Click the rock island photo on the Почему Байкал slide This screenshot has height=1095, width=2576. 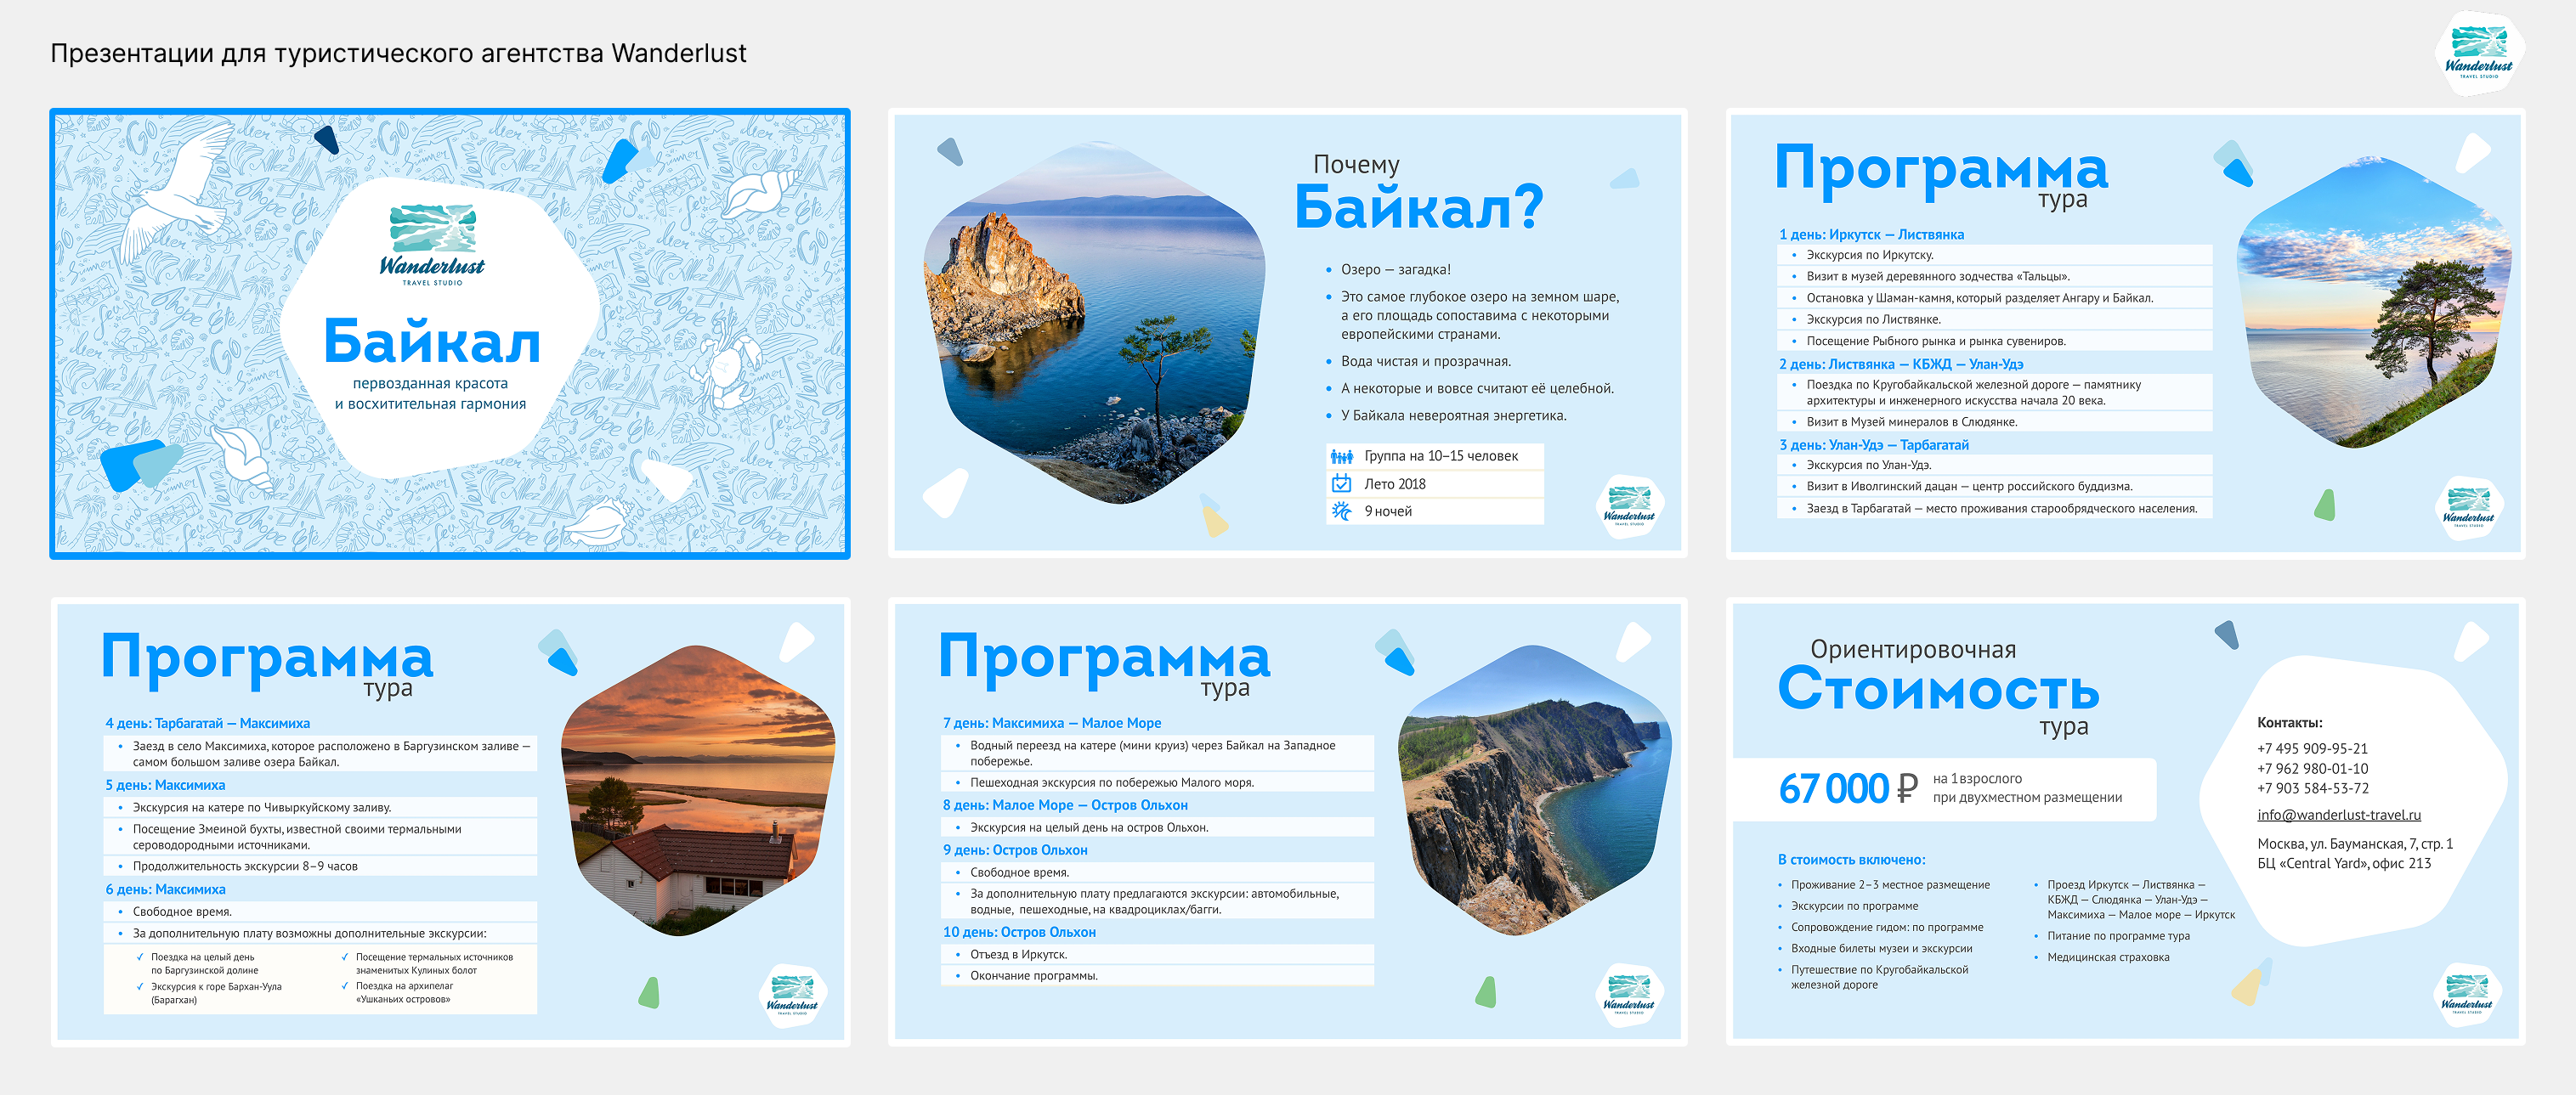coord(1094,322)
